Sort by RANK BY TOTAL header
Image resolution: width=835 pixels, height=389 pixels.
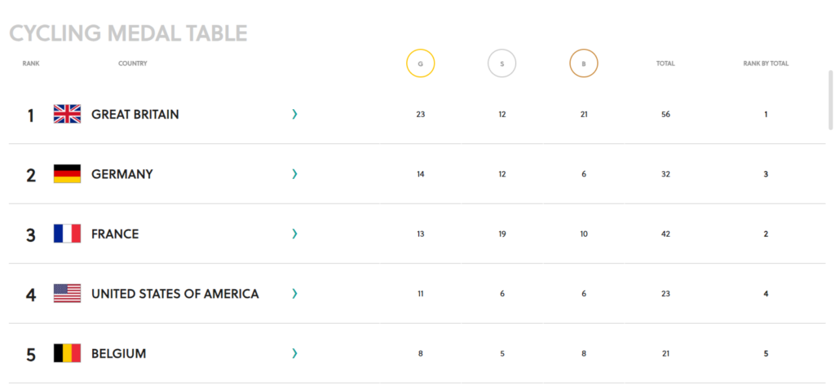pos(766,63)
